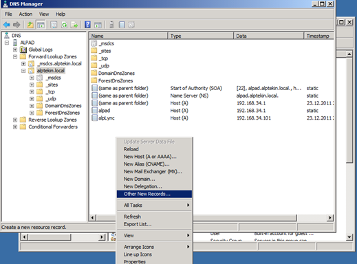Sort by the Name column header
The image size is (357, 264).
(129, 36)
